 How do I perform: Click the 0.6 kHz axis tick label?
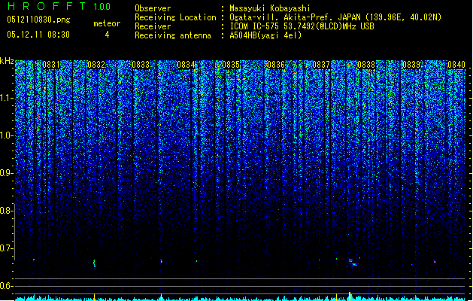point(7,286)
